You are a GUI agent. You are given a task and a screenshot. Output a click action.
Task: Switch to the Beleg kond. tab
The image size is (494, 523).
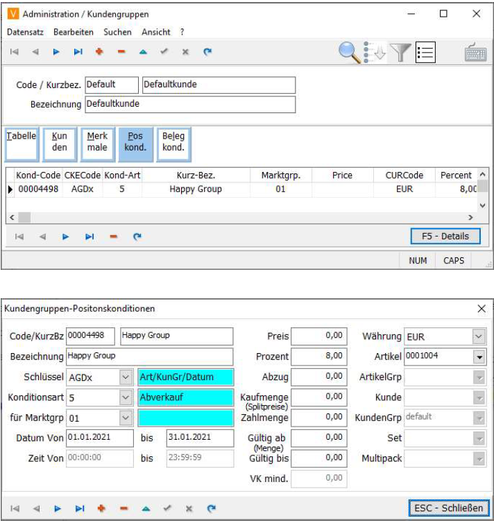click(173, 144)
